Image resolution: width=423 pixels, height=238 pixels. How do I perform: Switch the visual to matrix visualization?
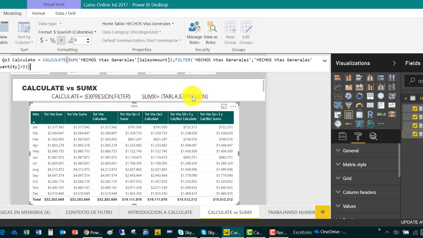(x=360, y=115)
